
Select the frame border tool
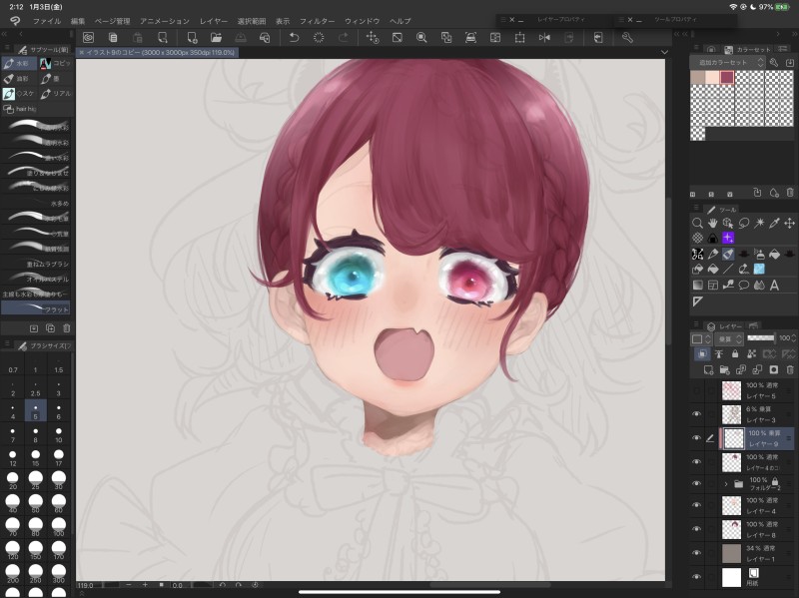pos(712,286)
